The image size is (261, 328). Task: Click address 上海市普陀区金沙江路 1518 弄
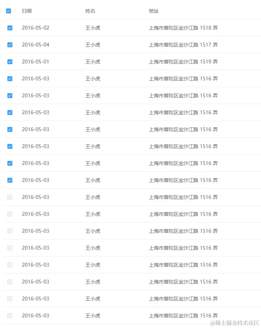click(x=183, y=28)
